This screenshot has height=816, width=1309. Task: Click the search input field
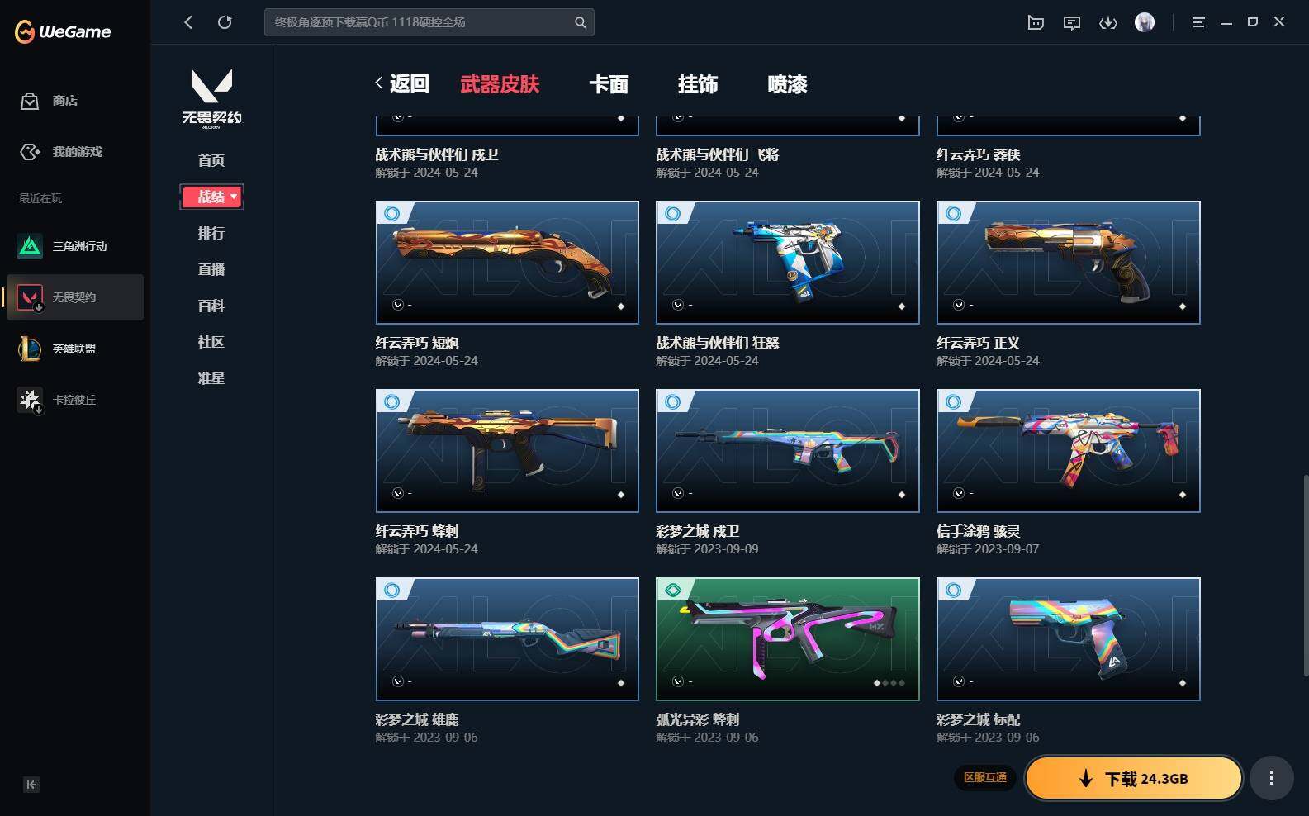click(429, 22)
